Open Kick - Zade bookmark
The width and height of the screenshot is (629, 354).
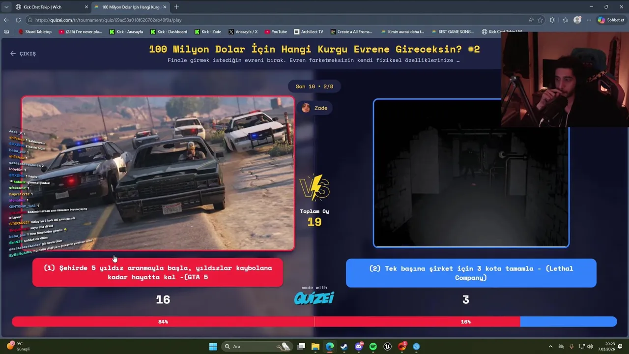208,31
